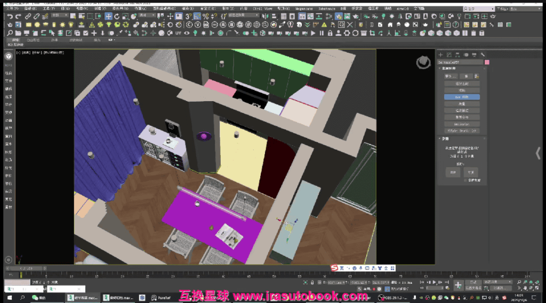Select the Link objects chain tool
The height and width of the screenshot is (303, 546).
[28, 17]
